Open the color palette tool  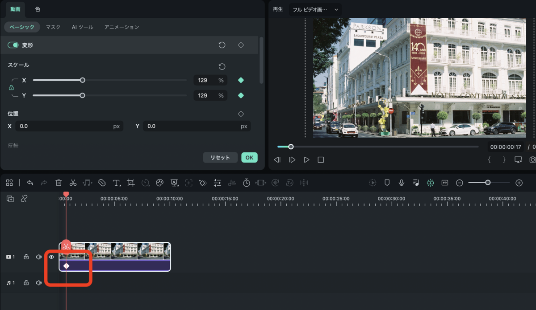click(x=159, y=183)
